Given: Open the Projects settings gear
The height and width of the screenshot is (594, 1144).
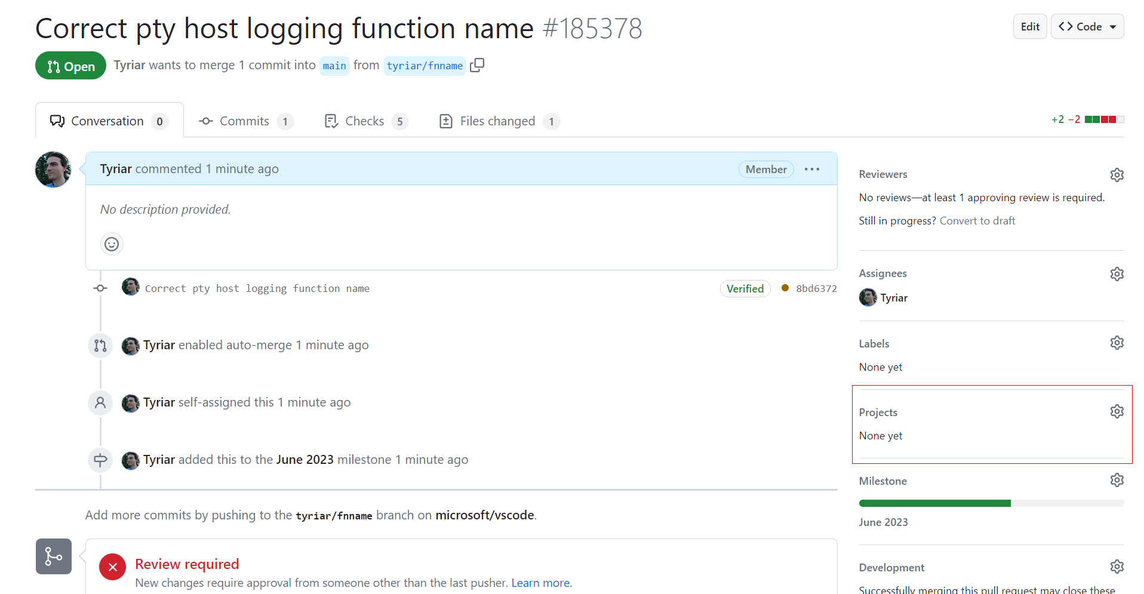Looking at the screenshot, I should [1117, 411].
